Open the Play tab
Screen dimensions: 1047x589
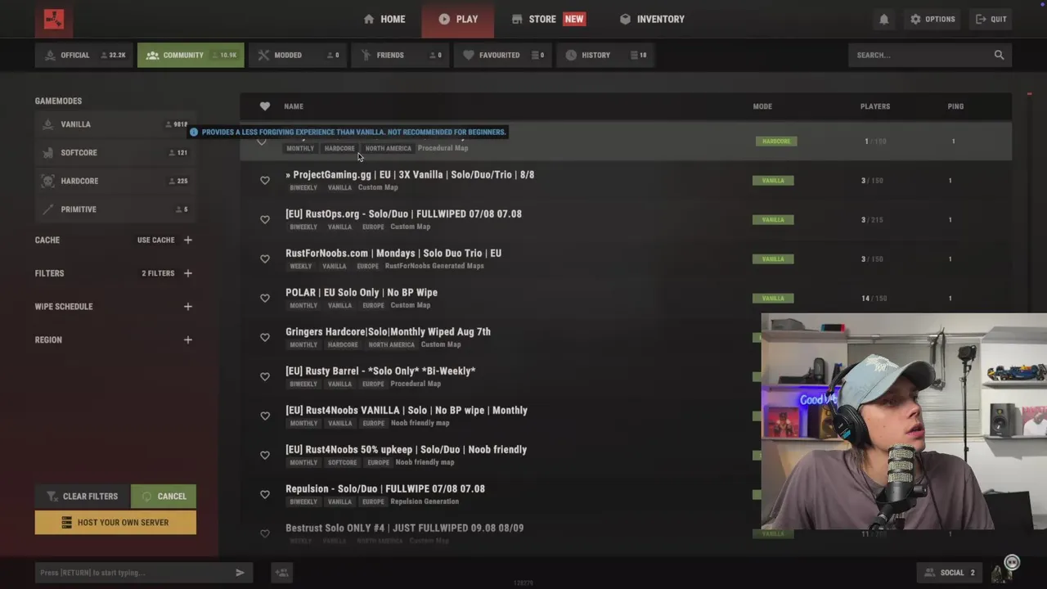458,19
